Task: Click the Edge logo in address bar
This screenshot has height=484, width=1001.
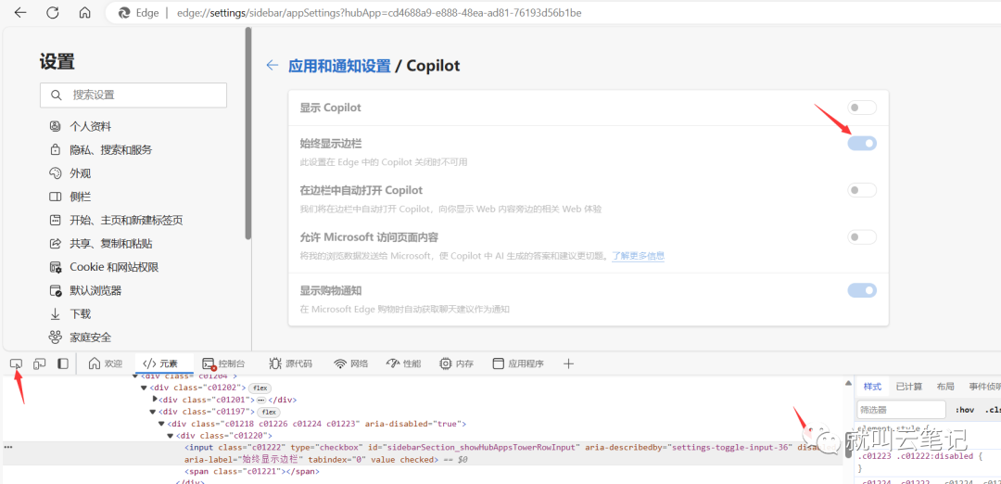Action: pyautogui.click(x=123, y=13)
